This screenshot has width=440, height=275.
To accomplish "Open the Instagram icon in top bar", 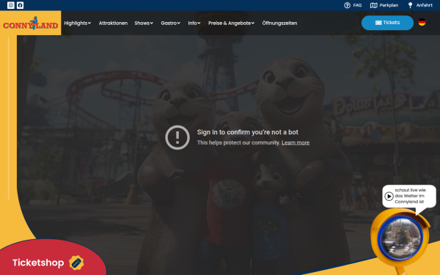I will (11, 5).
